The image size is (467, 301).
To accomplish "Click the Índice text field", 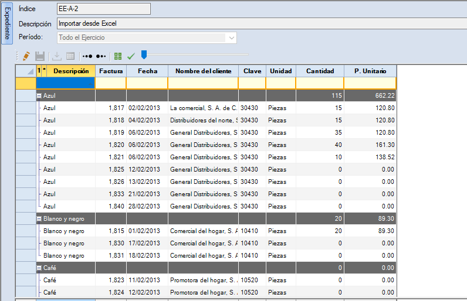I will coord(103,9).
